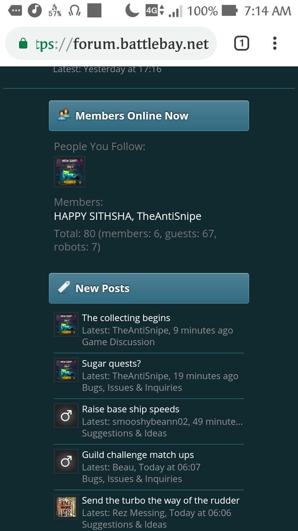Tap the green secure padlock icon
The image size is (298, 531).
coord(24,44)
